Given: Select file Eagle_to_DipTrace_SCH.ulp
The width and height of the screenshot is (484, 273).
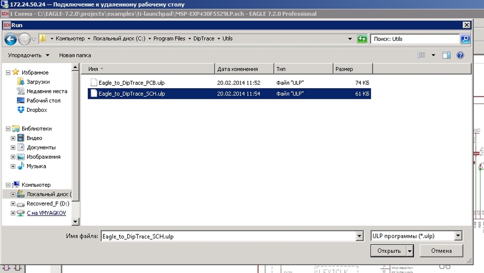Looking at the screenshot, I should coord(229,94).
